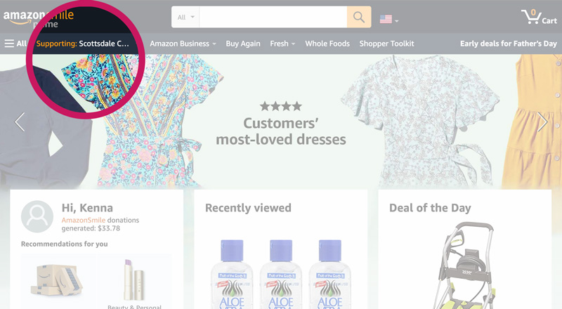Open Buy Again
562x309 pixels.
tap(243, 44)
